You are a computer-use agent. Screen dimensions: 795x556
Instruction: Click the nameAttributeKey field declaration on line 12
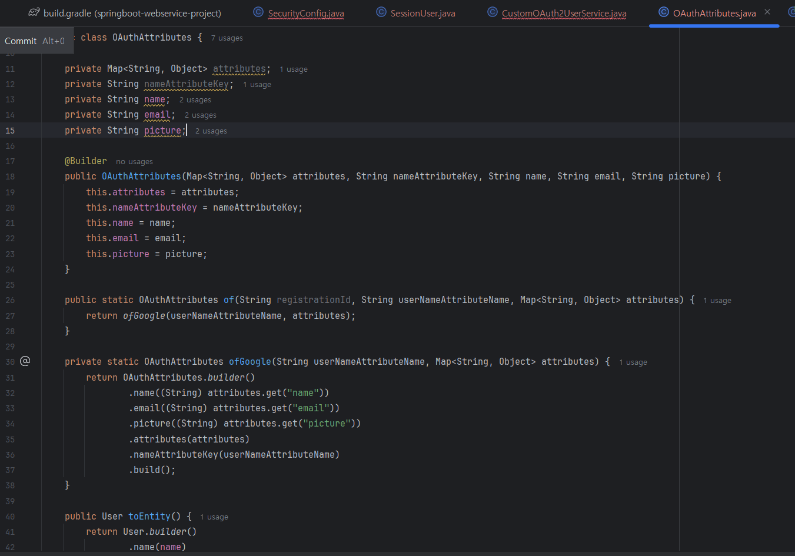(x=187, y=84)
